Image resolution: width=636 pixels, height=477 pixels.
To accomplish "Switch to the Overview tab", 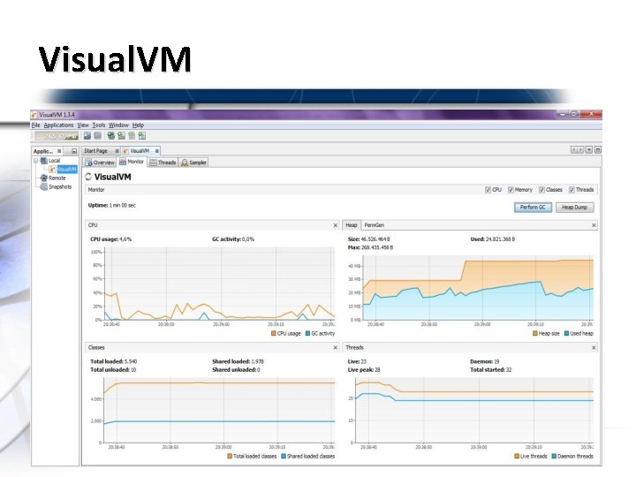I will pos(100,163).
